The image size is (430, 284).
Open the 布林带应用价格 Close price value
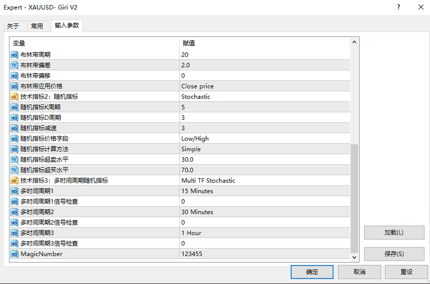[x=265, y=86]
